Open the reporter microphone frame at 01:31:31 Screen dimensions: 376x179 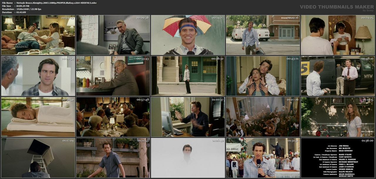pos(263,158)
